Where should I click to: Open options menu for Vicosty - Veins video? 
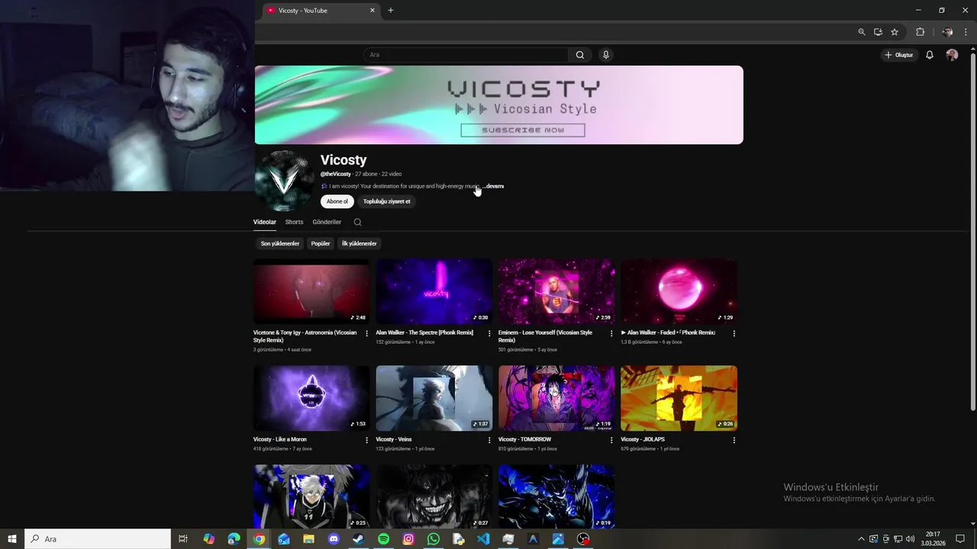point(489,440)
